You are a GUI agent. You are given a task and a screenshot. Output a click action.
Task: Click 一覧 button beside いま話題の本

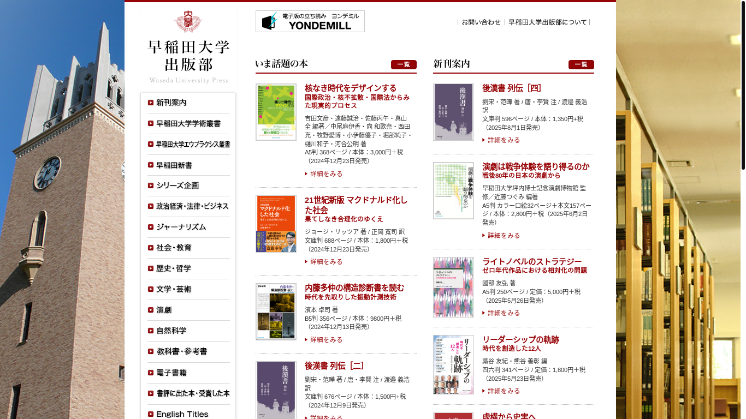coord(404,64)
